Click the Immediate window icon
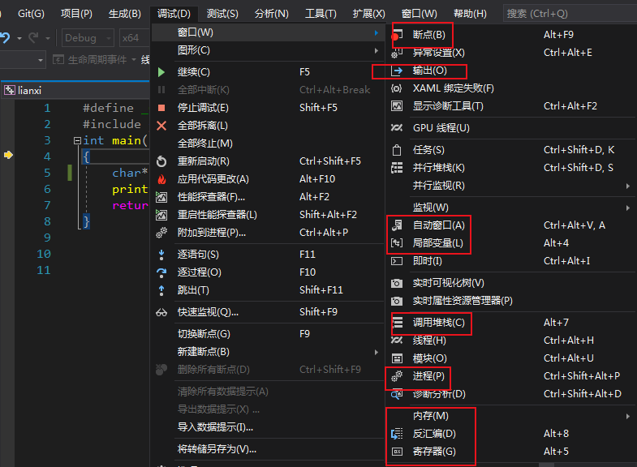Image resolution: width=637 pixels, height=467 pixels. [397, 261]
